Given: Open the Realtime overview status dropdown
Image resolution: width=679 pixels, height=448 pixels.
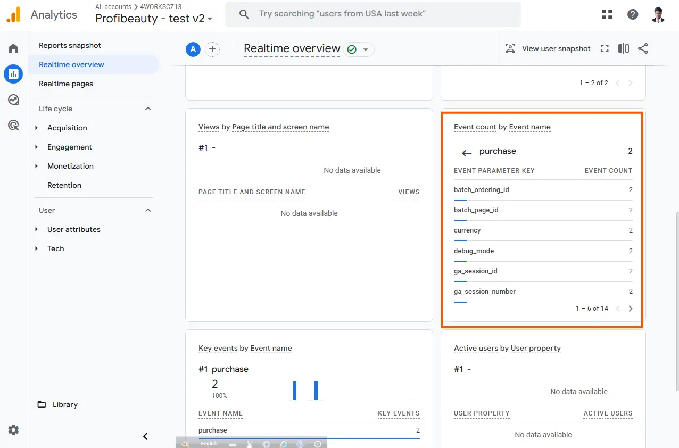Looking at the screenshot, I should pyautogui.click(x=359, y=49).
